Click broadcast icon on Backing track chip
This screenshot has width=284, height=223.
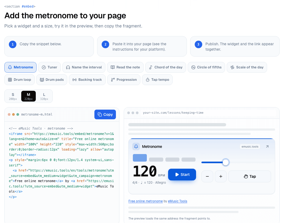(x=74, y=80)
